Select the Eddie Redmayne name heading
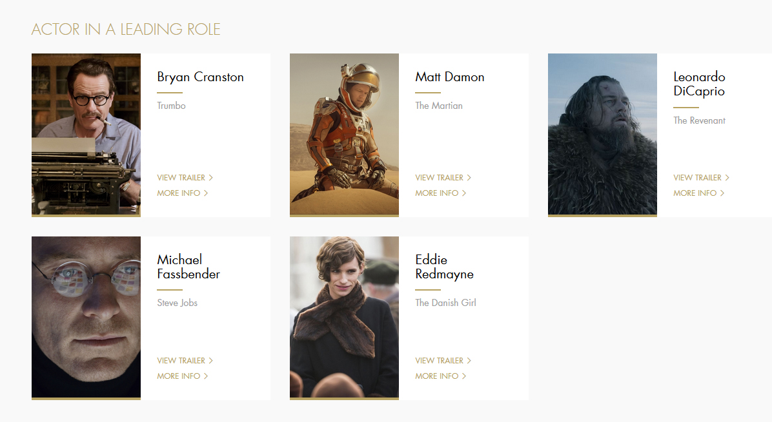772x422 pixels. pos(444,267)
